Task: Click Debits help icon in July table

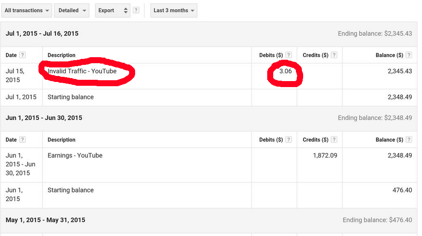Action: [x=289, y=55]
